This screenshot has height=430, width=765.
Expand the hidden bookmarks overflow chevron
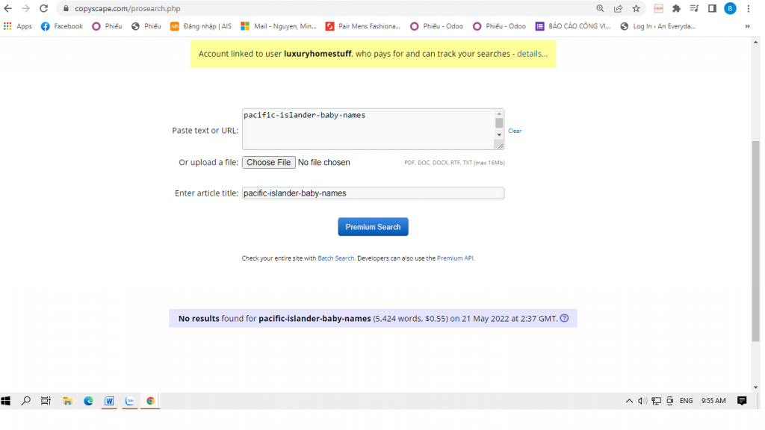tap(747, 26)
